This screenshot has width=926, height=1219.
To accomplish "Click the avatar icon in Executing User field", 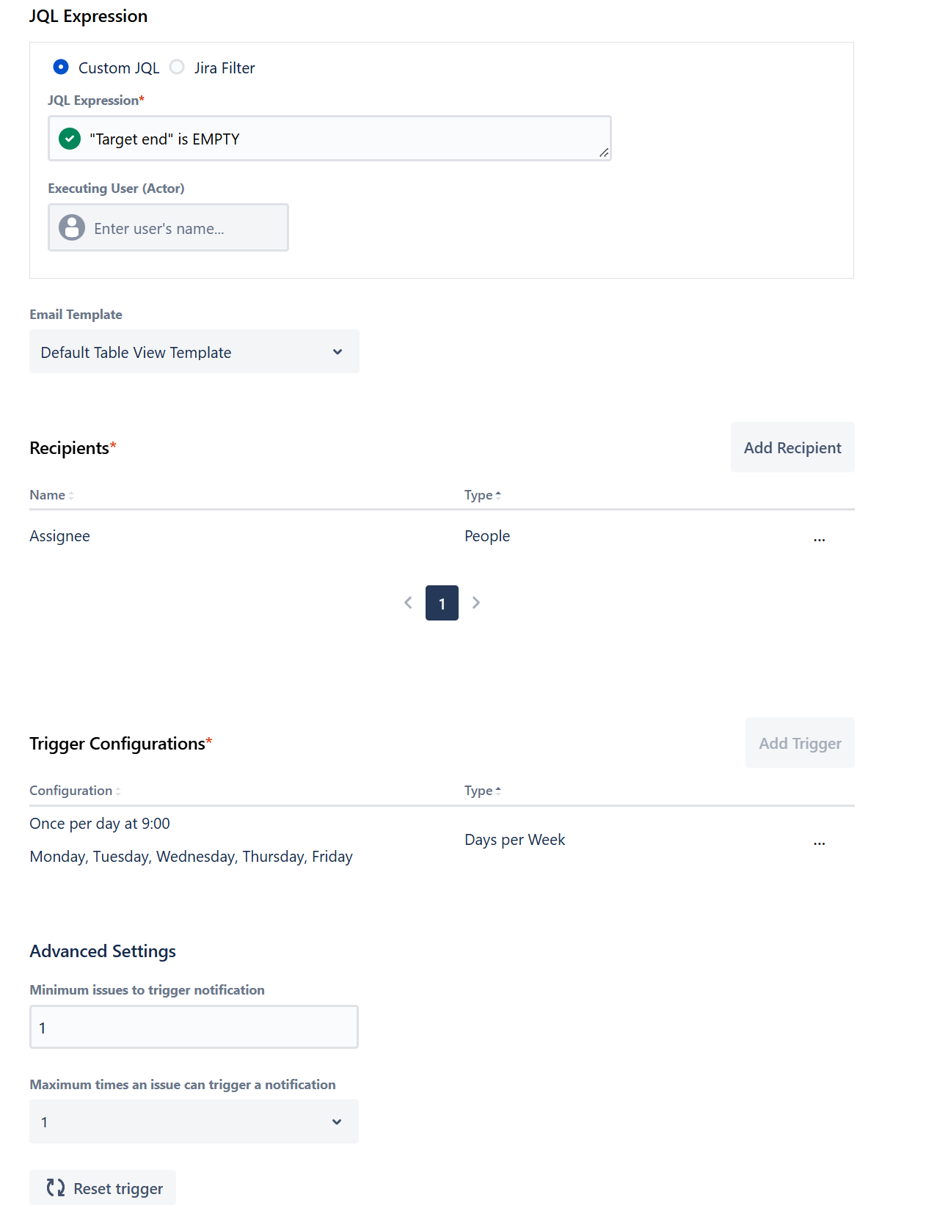I will 71,227.
